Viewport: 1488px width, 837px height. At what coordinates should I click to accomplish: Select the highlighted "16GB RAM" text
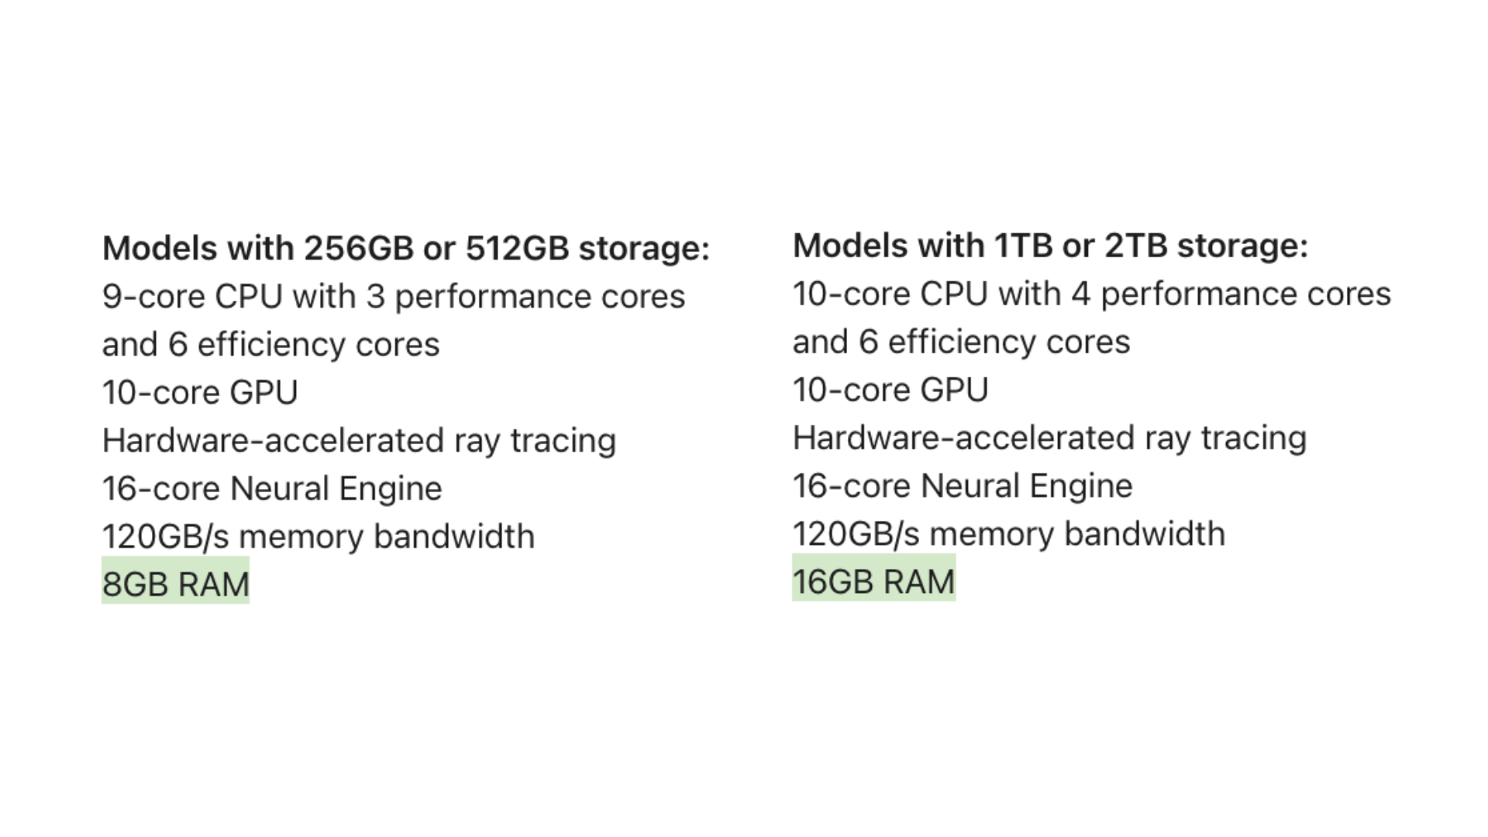click(x=873, y=582)
